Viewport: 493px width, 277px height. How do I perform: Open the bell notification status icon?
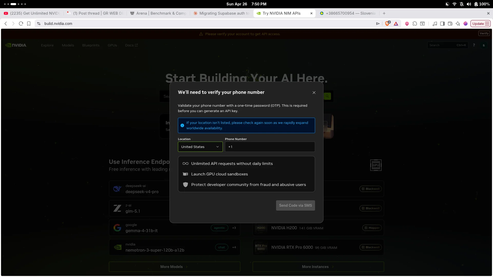[462, 4]
